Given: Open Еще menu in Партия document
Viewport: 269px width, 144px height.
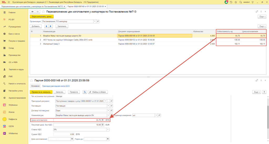Looking at the screenshot, I should pos(256,92).
